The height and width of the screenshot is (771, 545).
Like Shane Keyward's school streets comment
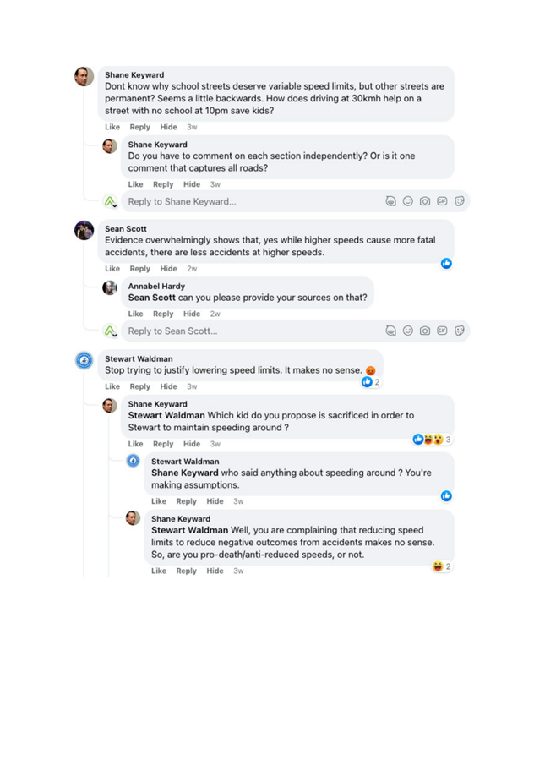click(x=112, y=127)
